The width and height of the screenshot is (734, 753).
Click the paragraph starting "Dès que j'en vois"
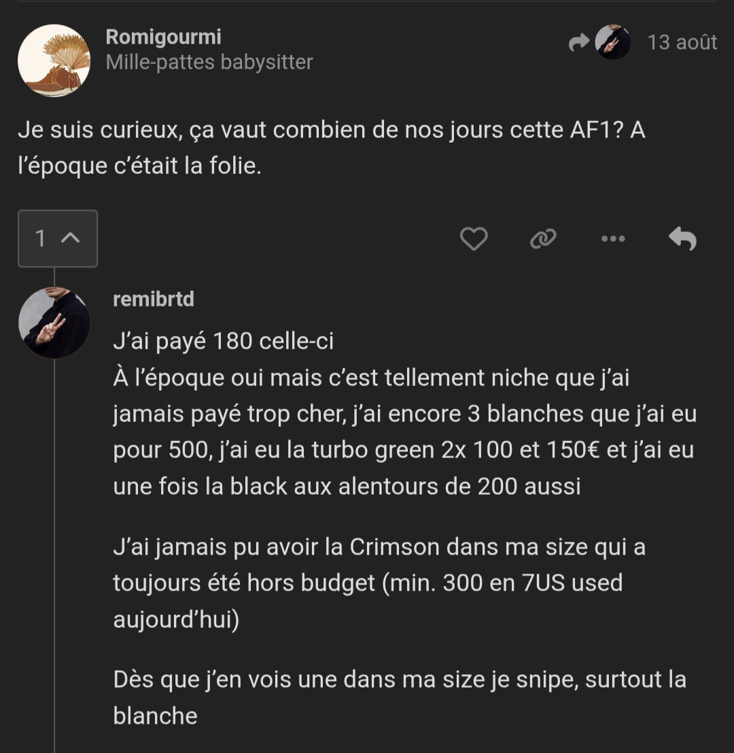coord(399,679)
